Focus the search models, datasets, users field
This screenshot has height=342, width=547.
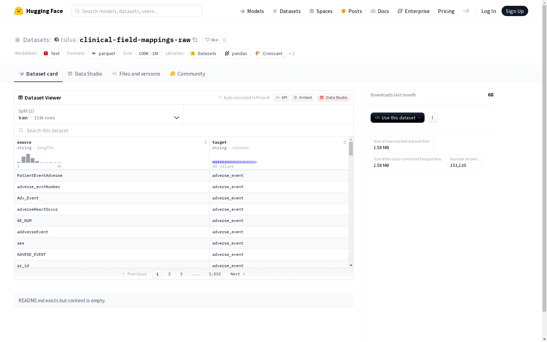[137, 11]
